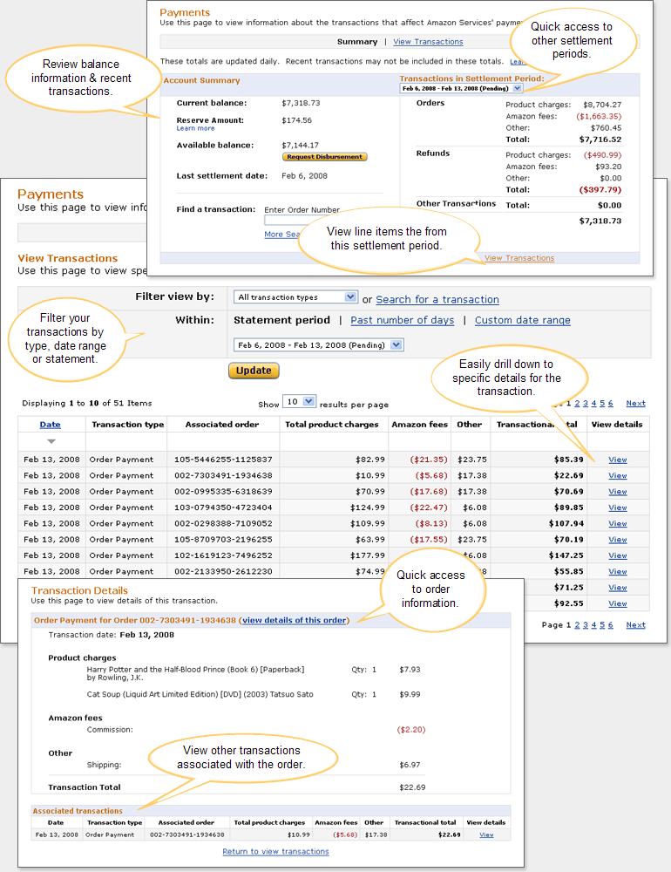Click the ($2.20) commission amount
This screenshot has width=671, height=872.
(411, 730)
